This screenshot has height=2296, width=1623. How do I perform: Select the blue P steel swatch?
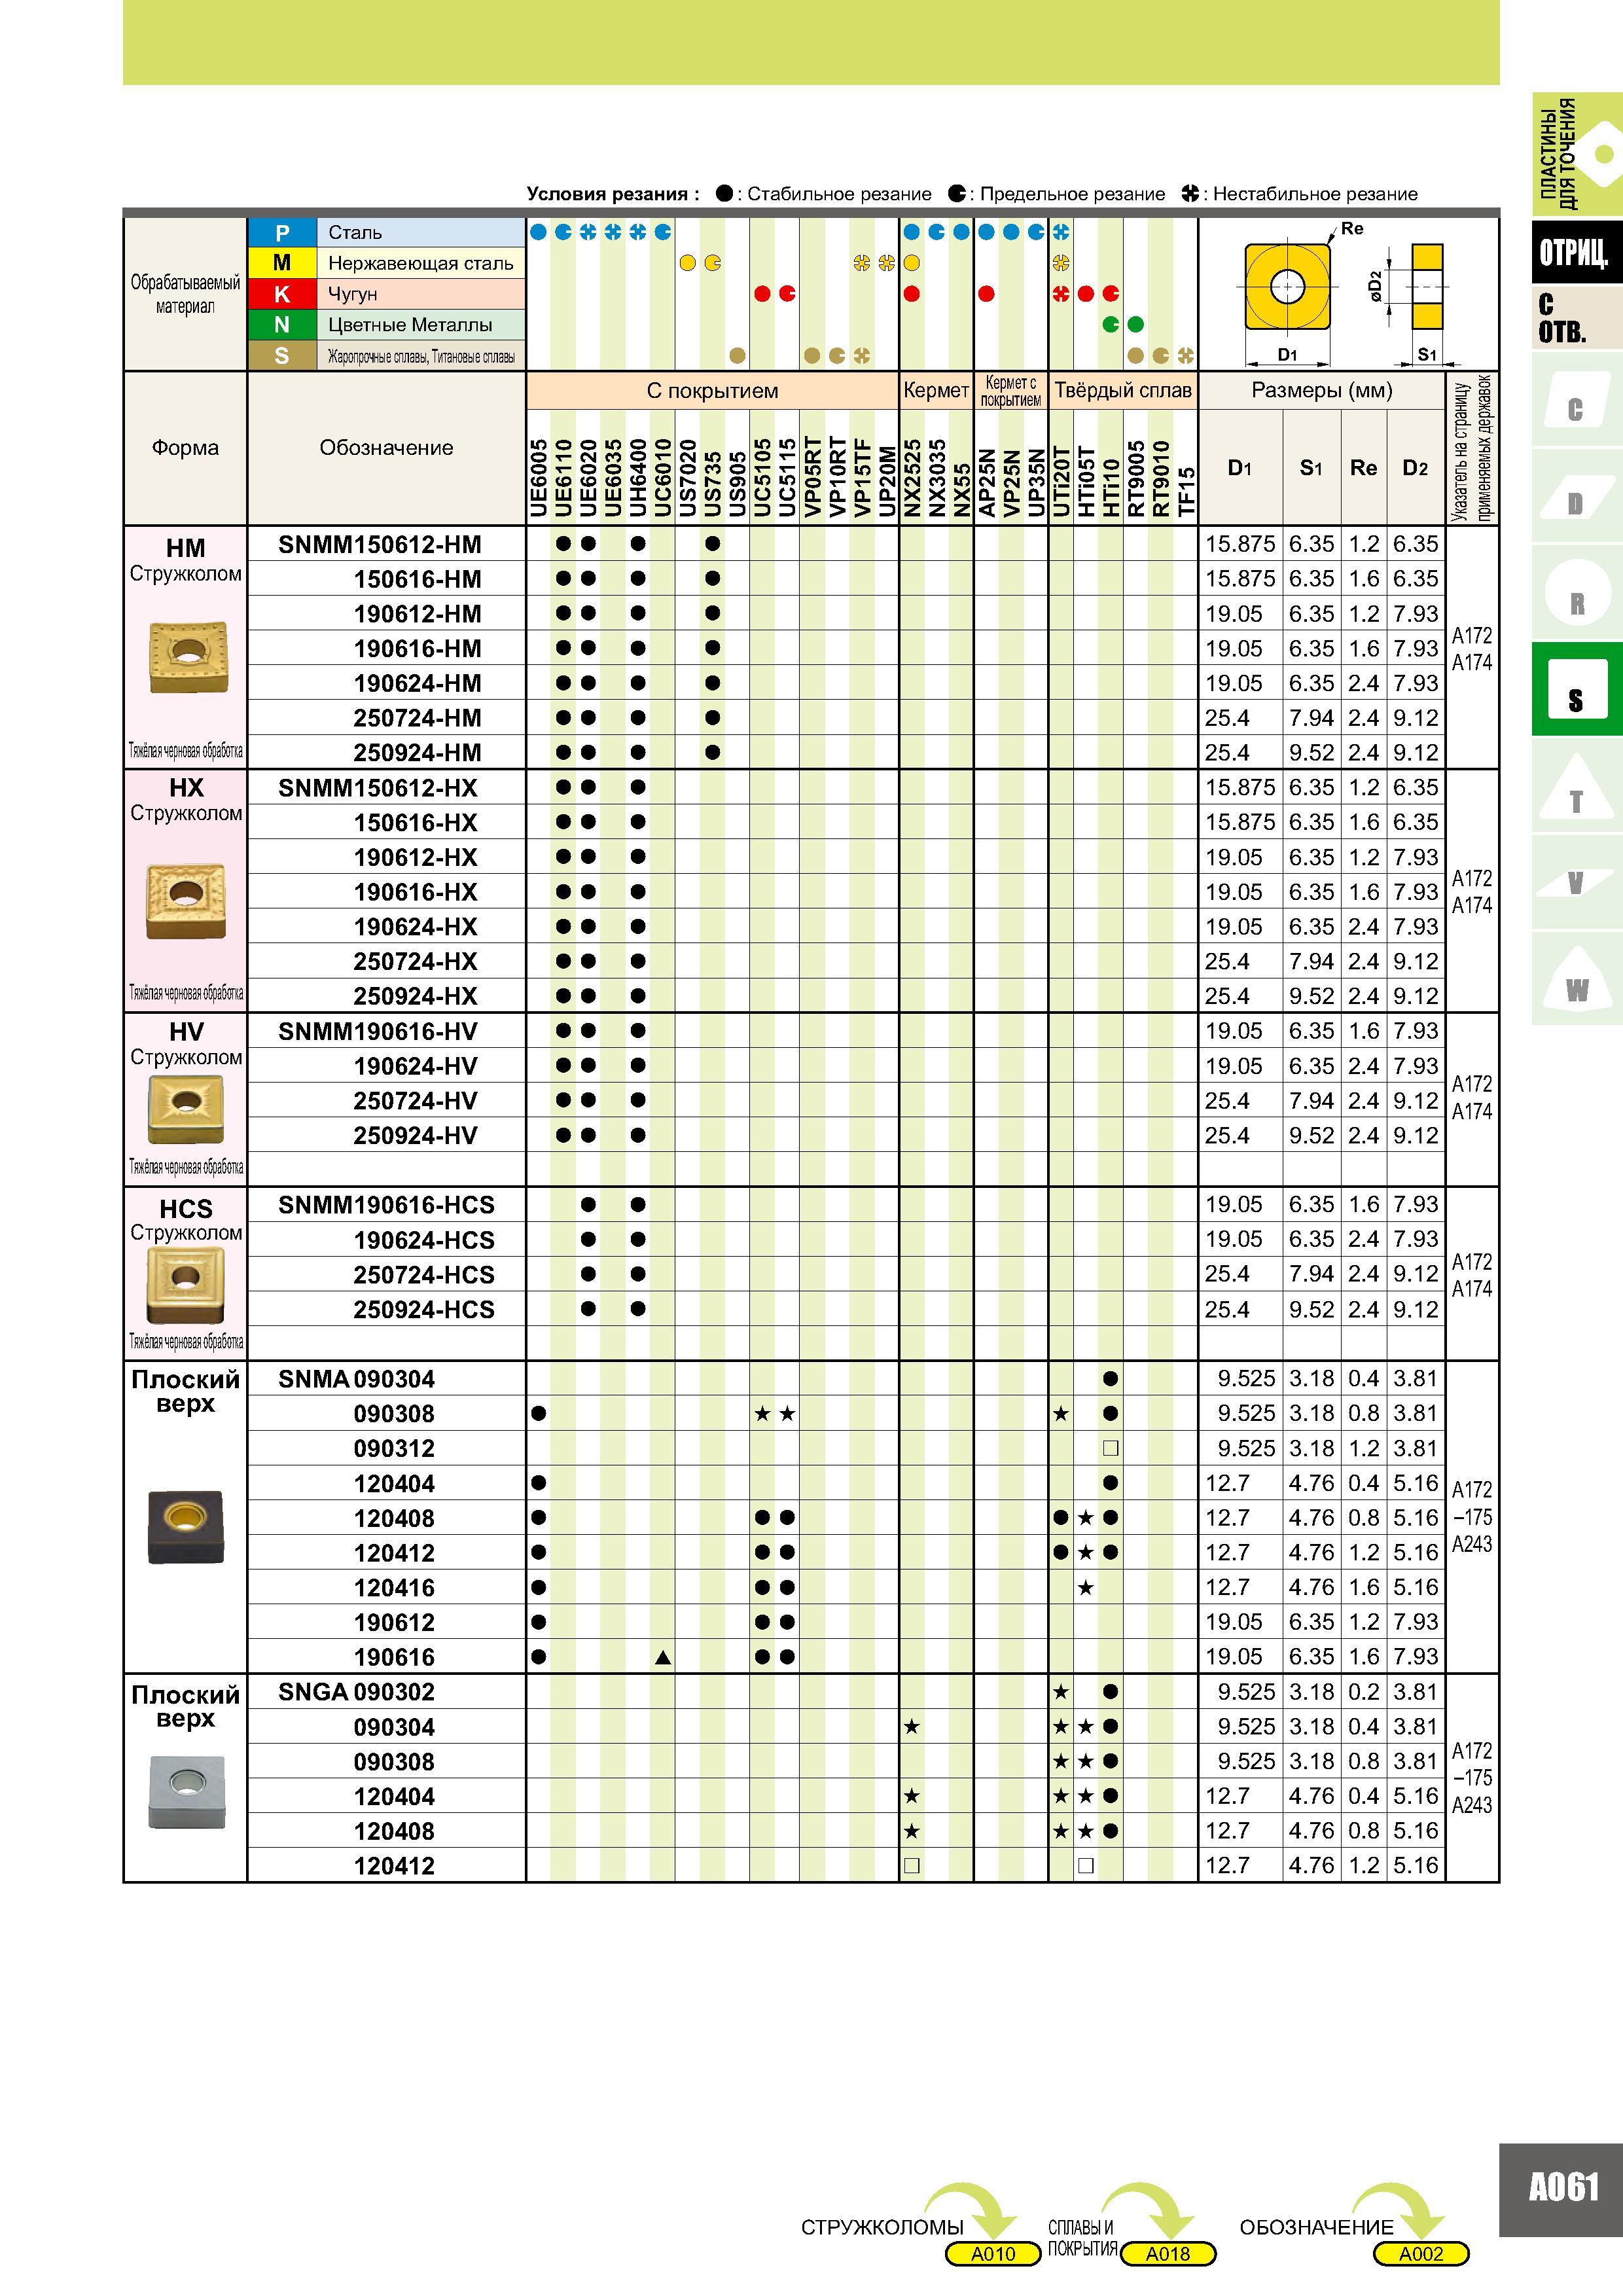click(x=282, y=233)
